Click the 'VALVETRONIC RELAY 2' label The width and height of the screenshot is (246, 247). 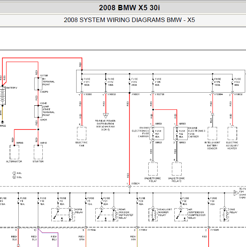(x=176, y=180)
